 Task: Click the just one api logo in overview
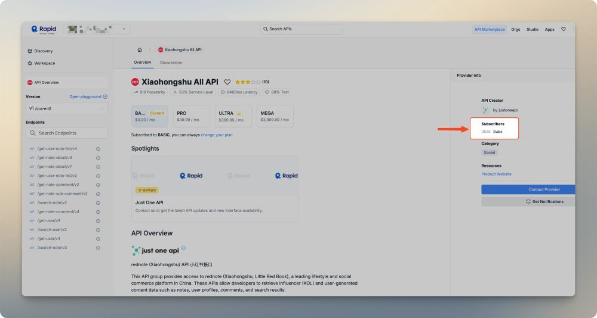(x=155, y=250)
